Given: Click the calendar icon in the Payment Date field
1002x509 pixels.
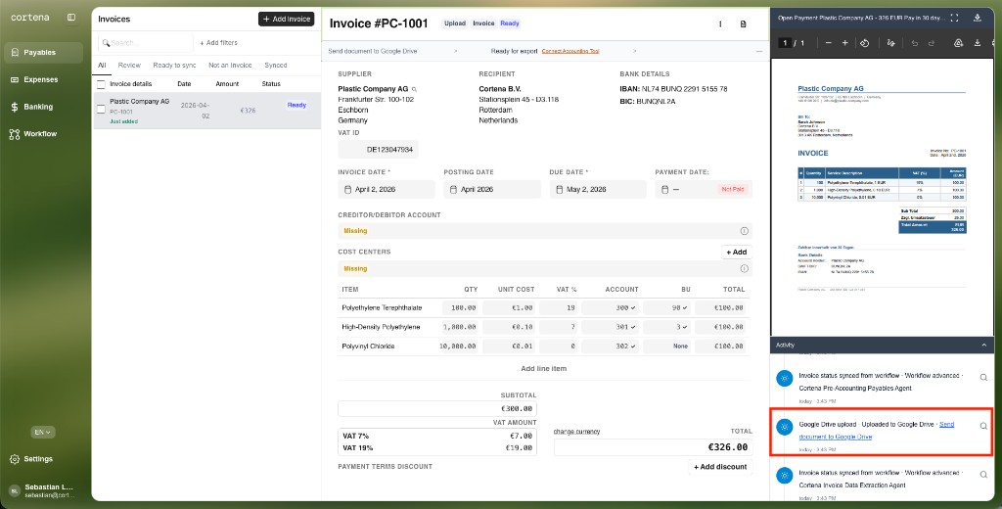Looking at the screenshot, I should [664, 189].
